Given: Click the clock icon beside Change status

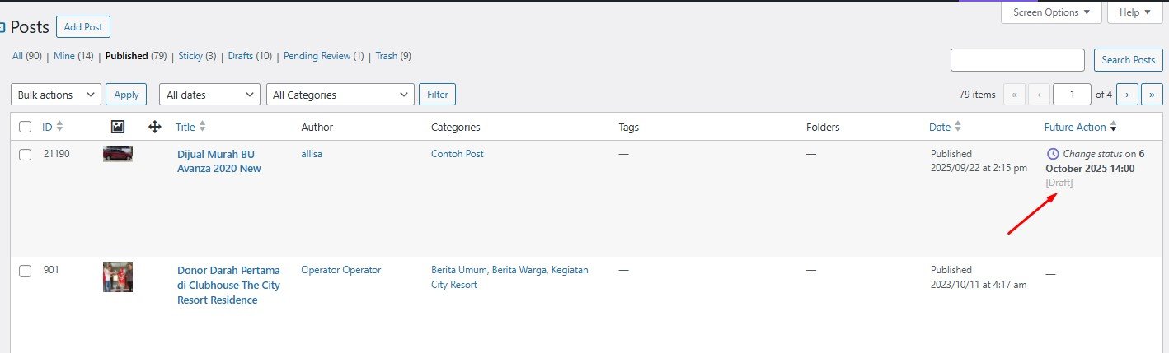Looking at the screenshot, I should [1053, 154].
